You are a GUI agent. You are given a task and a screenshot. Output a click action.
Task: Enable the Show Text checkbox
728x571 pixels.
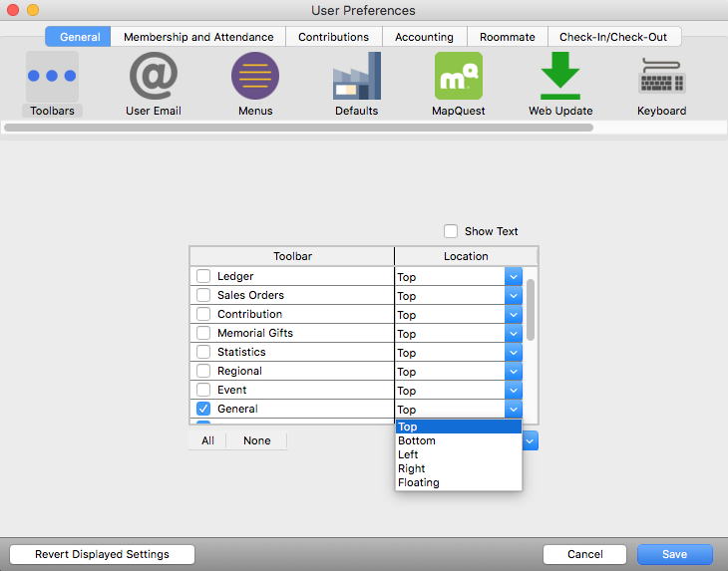tap(453, 231)
